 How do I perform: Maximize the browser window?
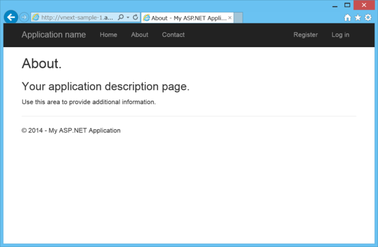point(347,5)
